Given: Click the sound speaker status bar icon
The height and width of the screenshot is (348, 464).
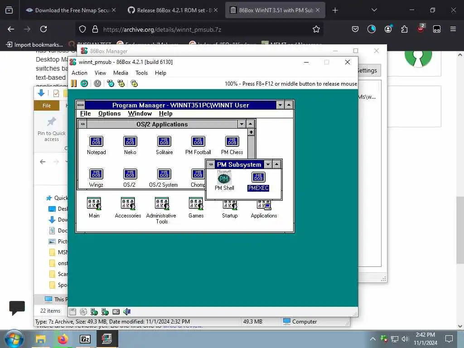Looking at the screenshot, I should coord(127,312).
